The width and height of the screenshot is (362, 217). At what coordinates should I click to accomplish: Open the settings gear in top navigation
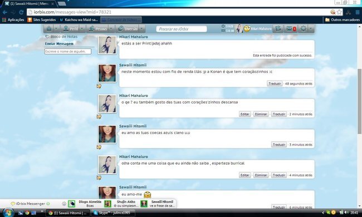click(304, 29)
